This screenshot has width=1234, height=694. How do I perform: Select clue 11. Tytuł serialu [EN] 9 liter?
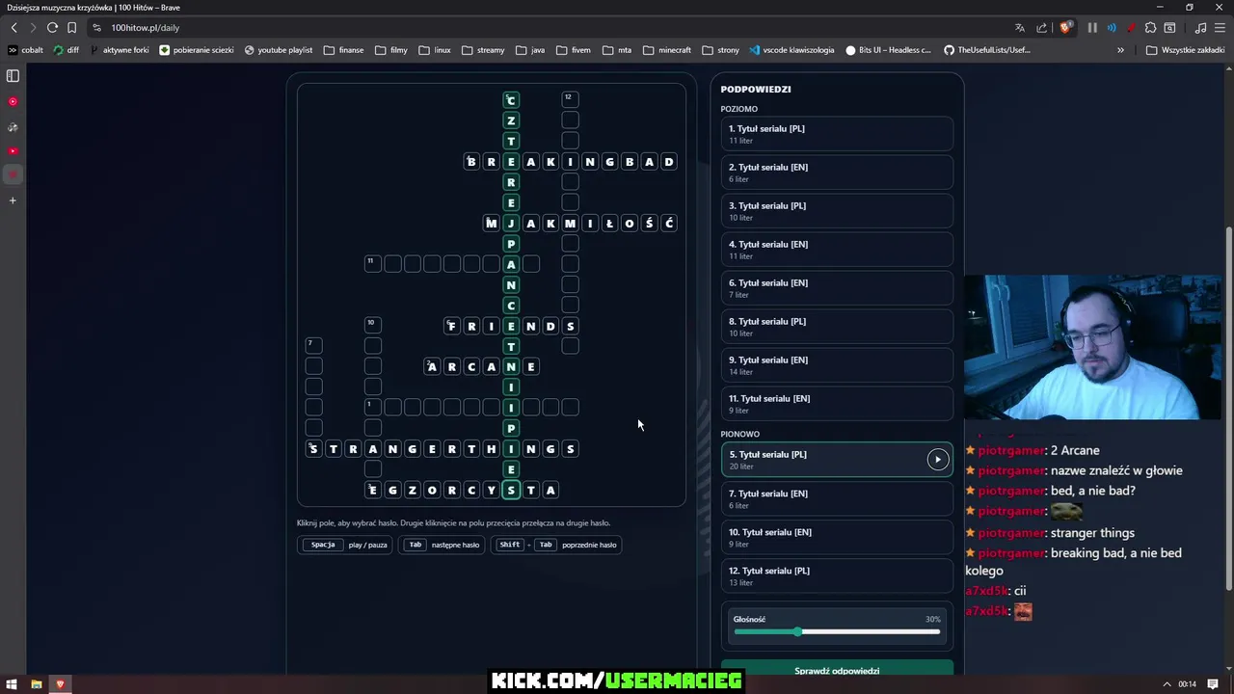837,404
